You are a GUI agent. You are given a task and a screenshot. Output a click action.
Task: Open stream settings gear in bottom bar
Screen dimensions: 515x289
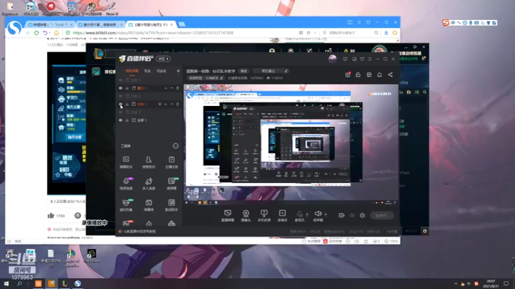point(362,215)
